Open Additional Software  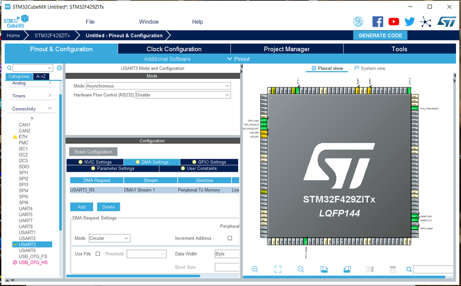click(x=167, y=59)
